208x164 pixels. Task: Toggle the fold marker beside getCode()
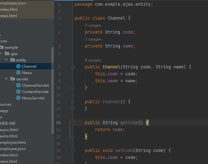(x=73, y=123)
